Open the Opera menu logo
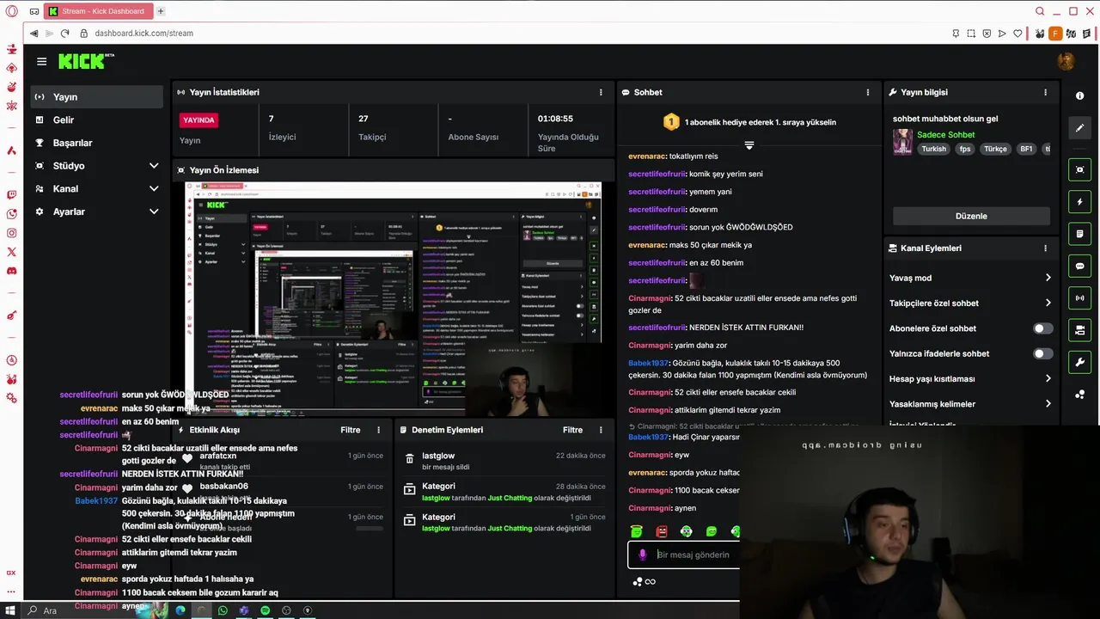The width and height of the screenshot is (1100, 619). coord(11,11)
